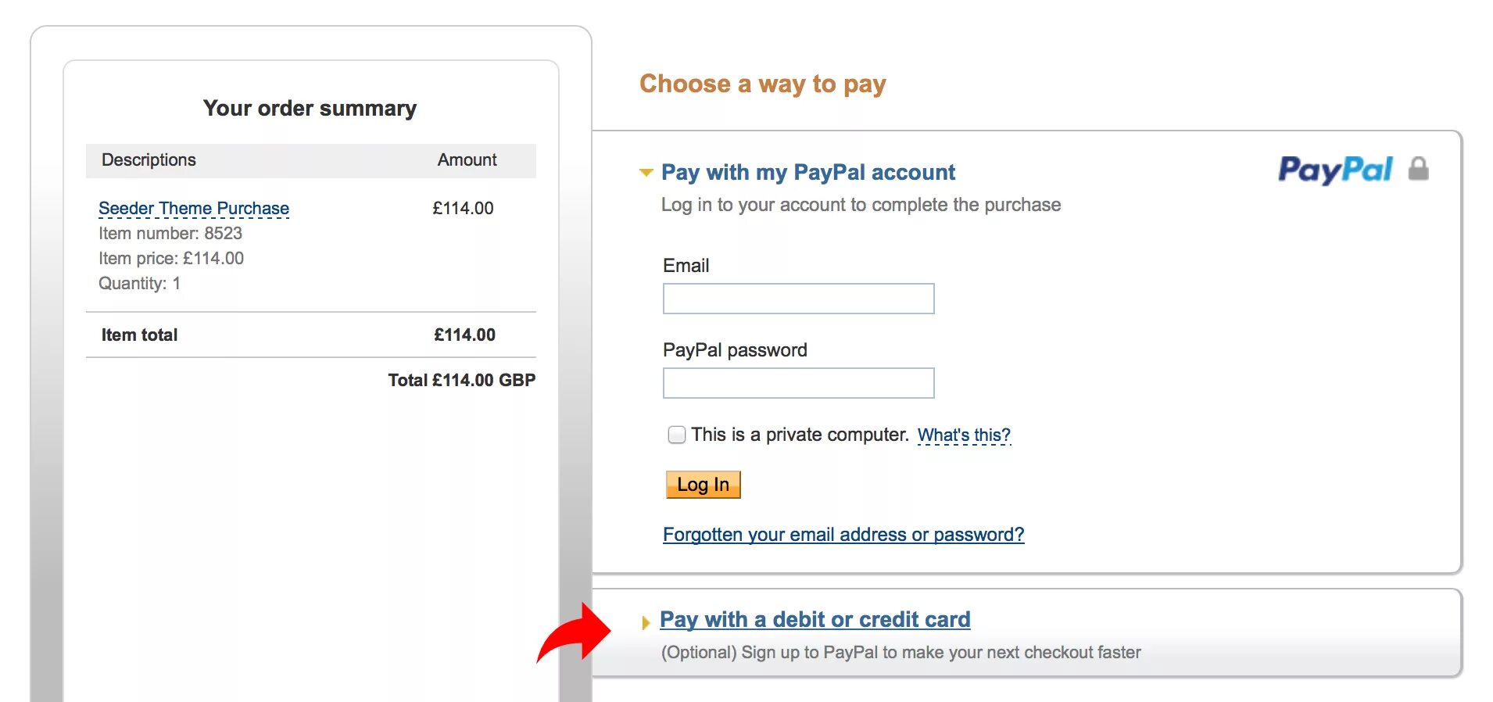Viewport: 1493px width, 702px height.
Task: Open the 'Forgotten your email address or password?' link
Action: click(x=843, y=535)
